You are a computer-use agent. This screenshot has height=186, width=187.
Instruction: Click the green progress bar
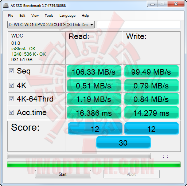[94, 165]
